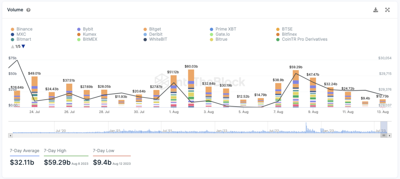This screenshot has height=179, width=400.
Task: Click the $29,376 price axis label
Action: 385,89
